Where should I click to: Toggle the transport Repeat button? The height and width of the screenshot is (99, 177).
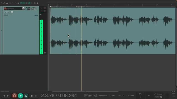26,96
